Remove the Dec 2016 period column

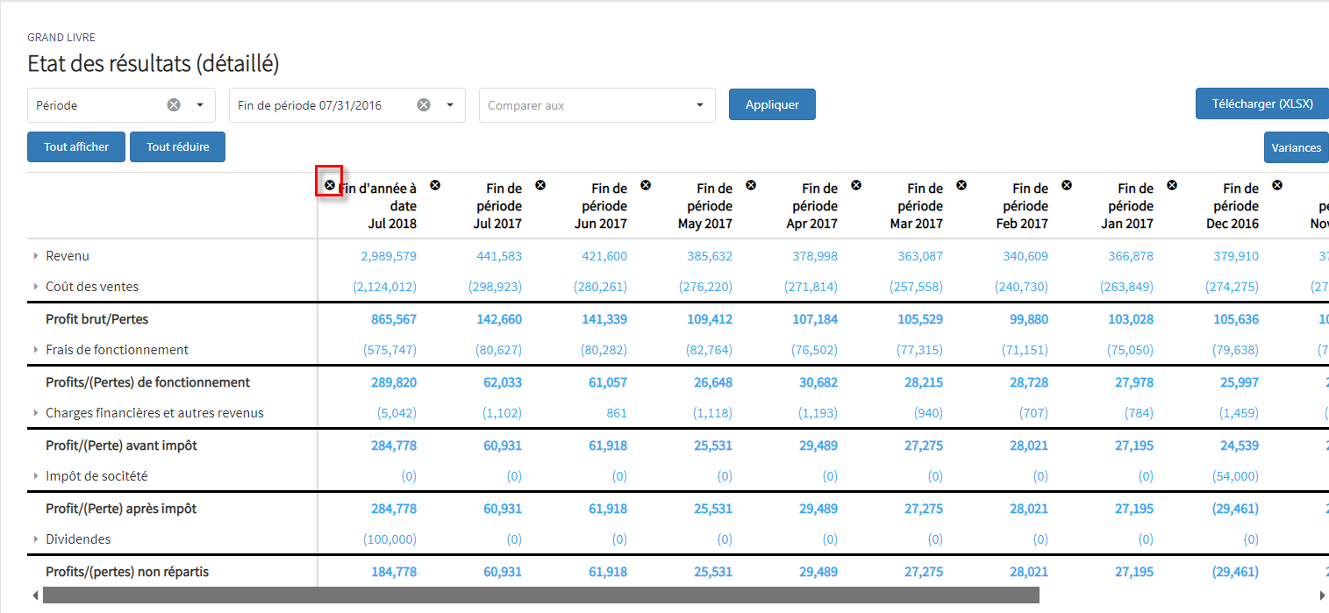point(1172,185)
